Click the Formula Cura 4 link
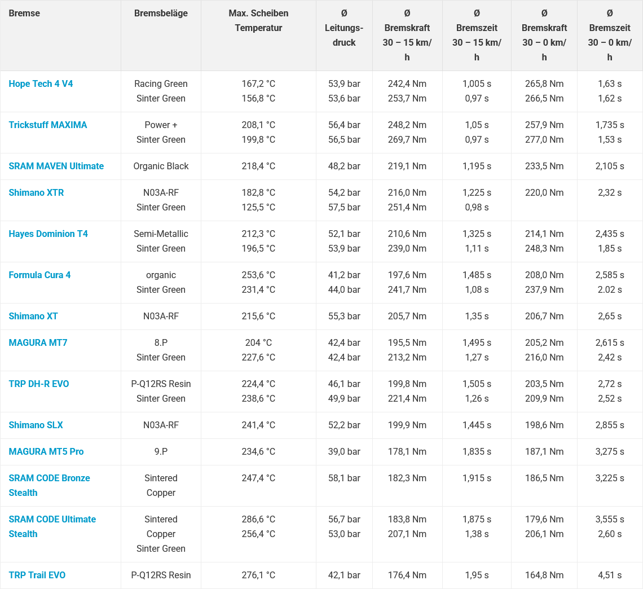Image resolution: width=643 pixels, height=589 pixels. click(x=39, y=275)
